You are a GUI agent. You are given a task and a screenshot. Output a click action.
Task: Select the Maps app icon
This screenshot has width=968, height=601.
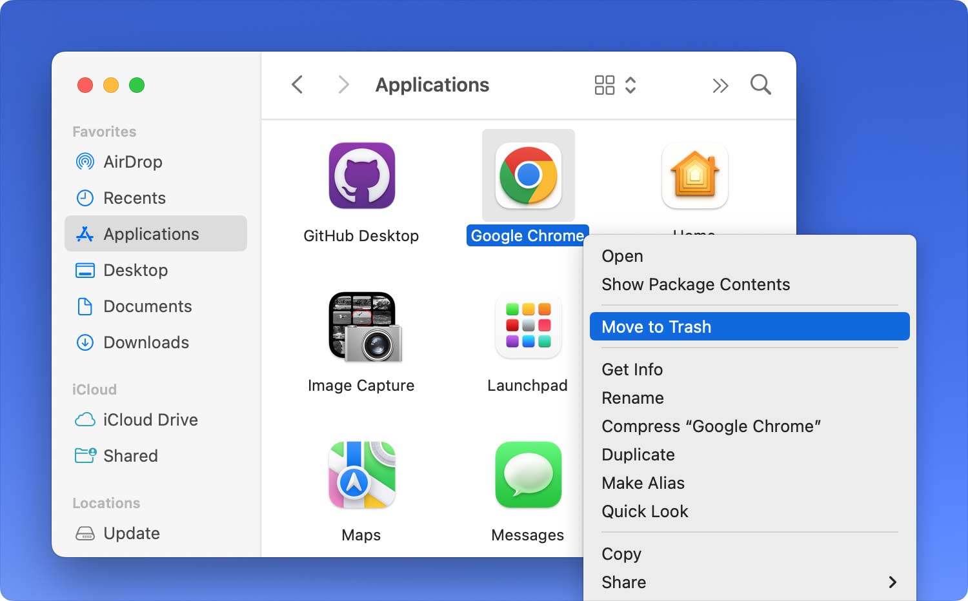(362, 475)
